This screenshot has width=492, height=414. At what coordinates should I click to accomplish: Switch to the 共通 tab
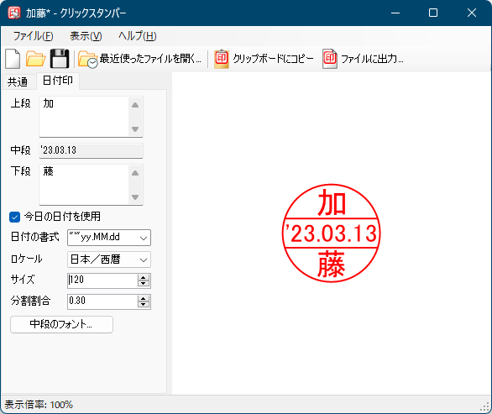(x=18, y=82)
